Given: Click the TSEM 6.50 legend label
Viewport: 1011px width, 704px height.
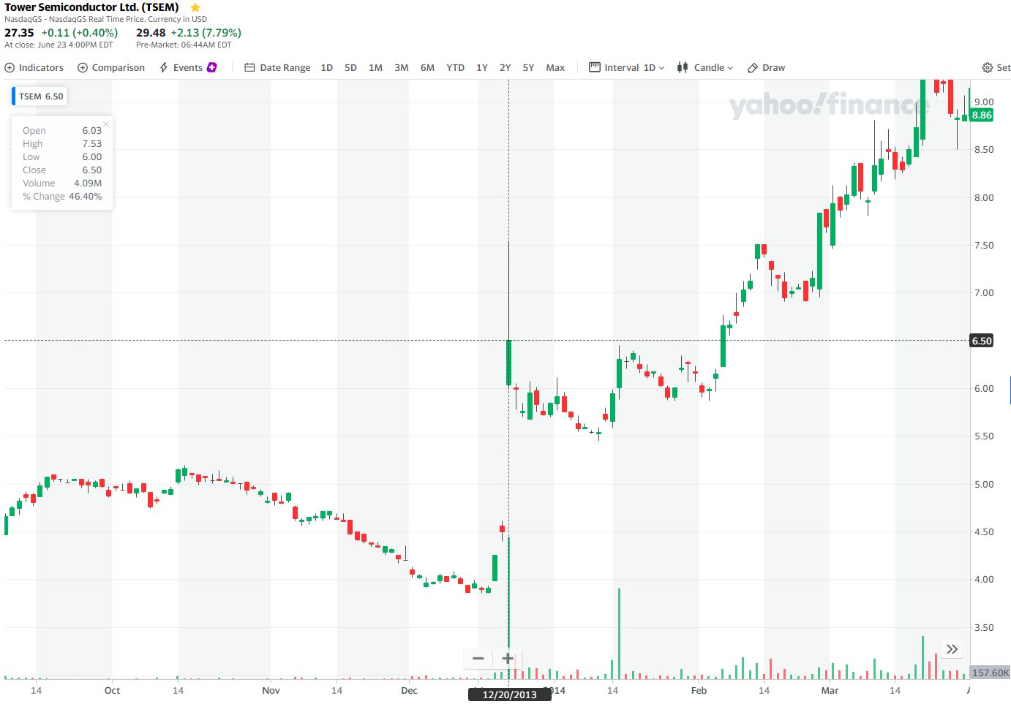Looking at the screenshot, I should click(x=41, y=96).
